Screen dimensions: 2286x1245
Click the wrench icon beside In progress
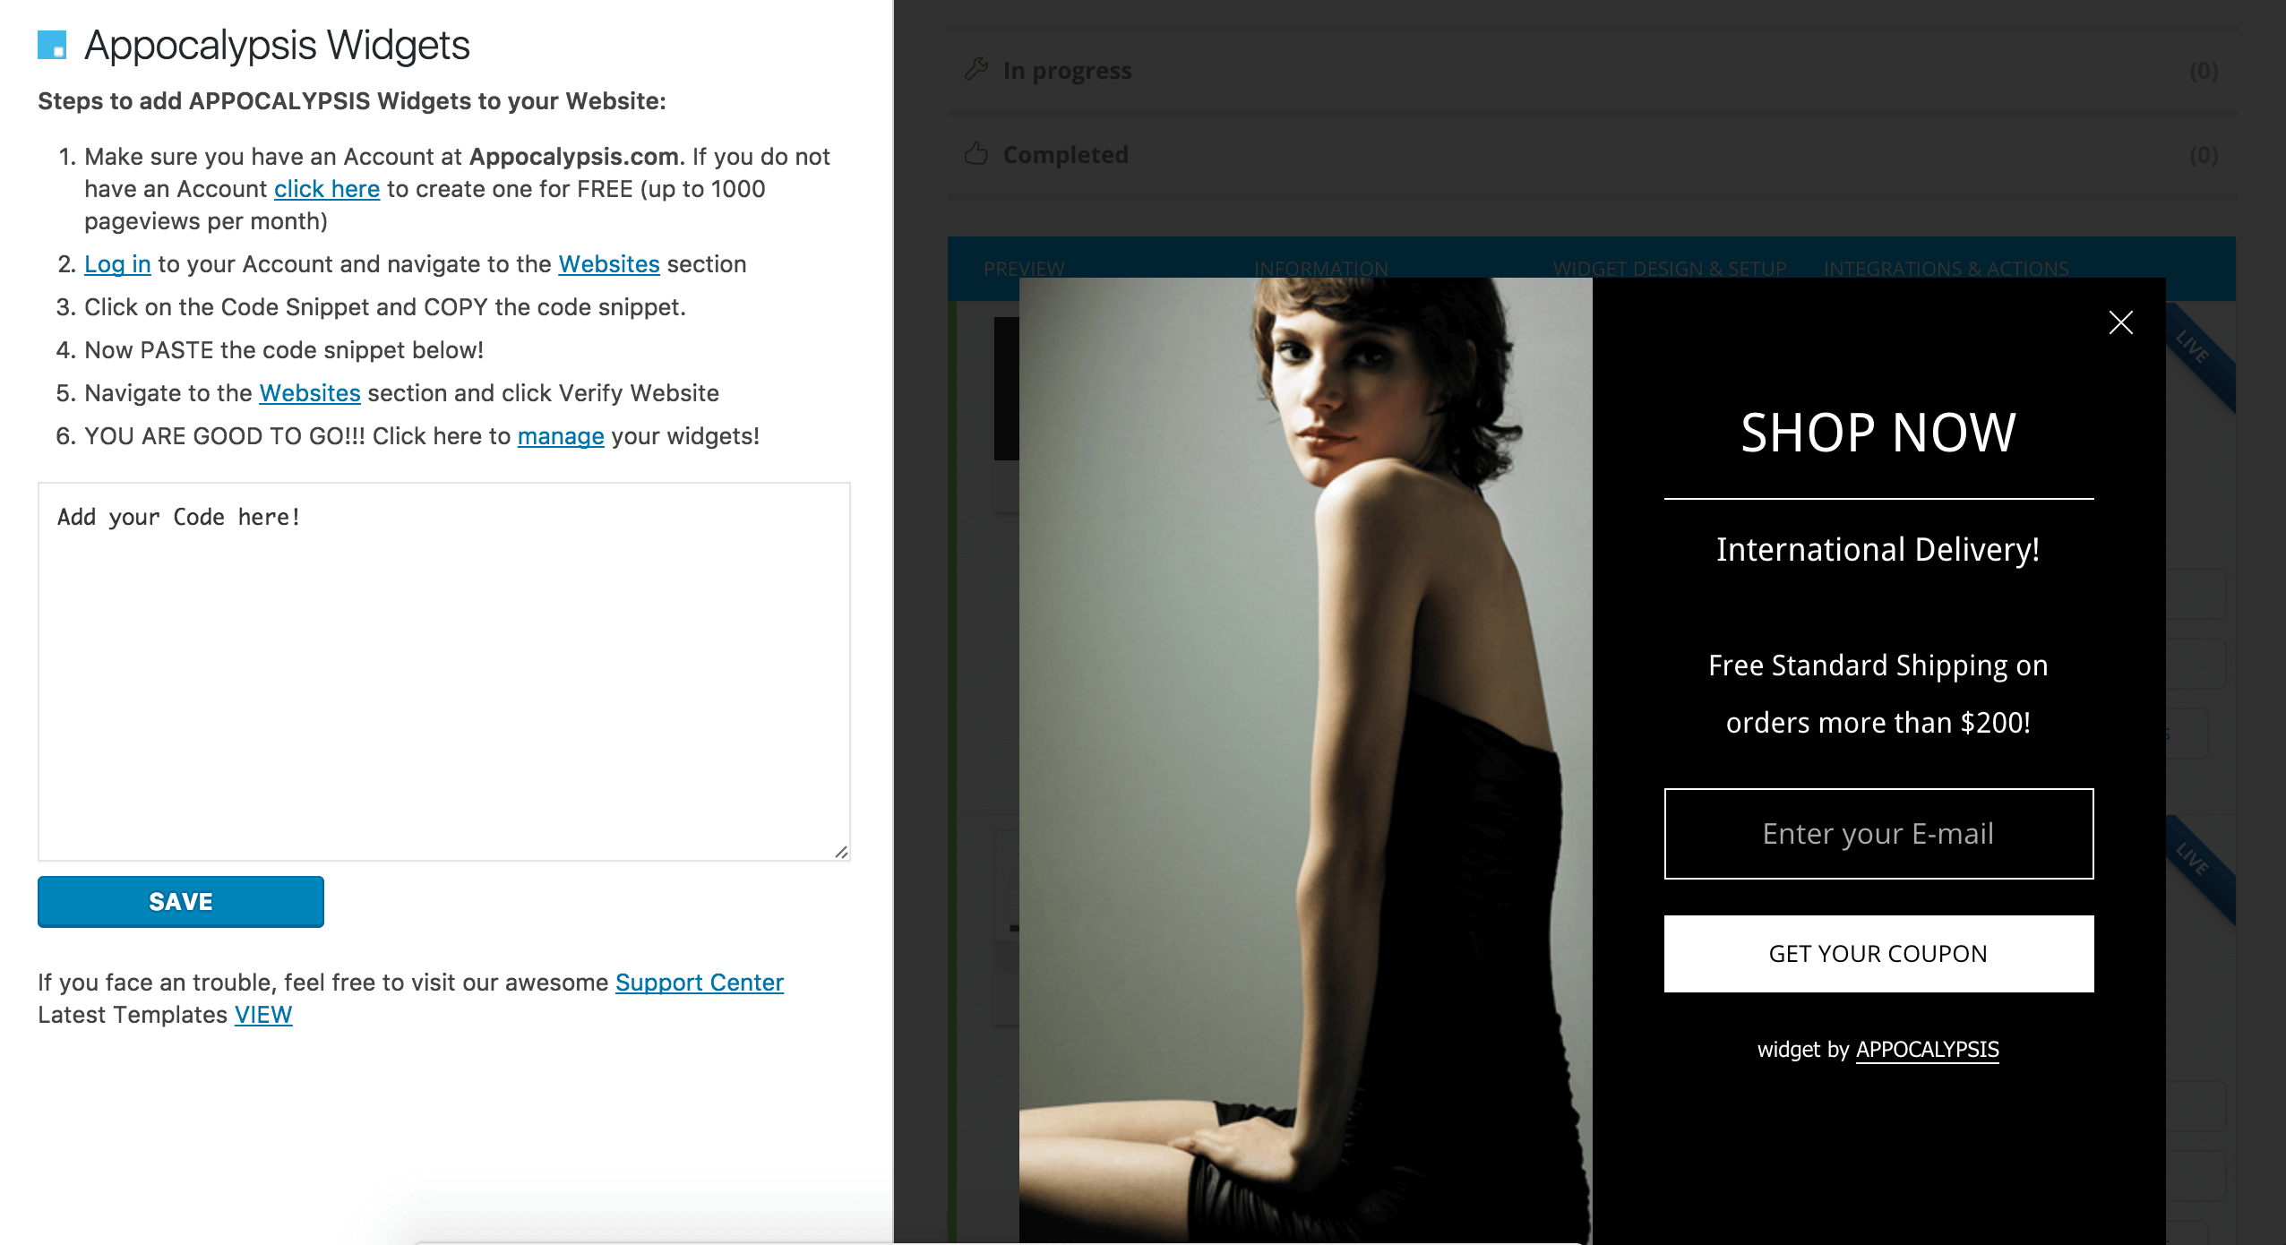[x=976, y=70]
